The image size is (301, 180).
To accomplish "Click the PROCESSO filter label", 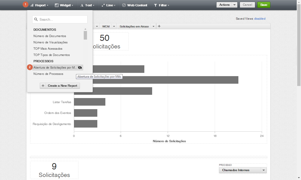I will (225, 165).
